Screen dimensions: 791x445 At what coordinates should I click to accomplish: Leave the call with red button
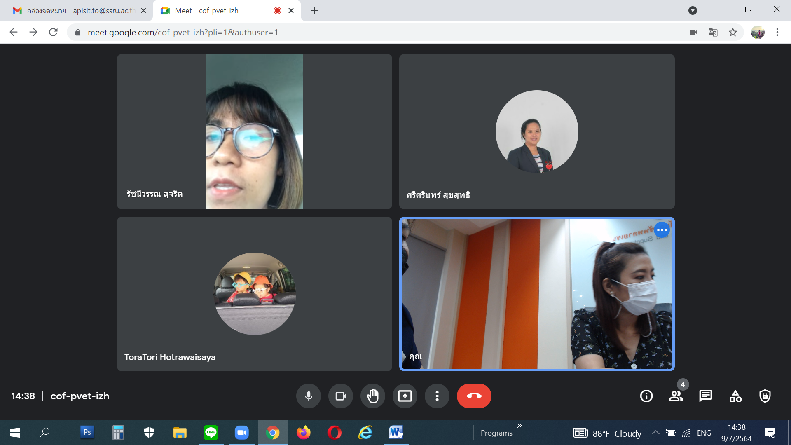click(474, 396)
